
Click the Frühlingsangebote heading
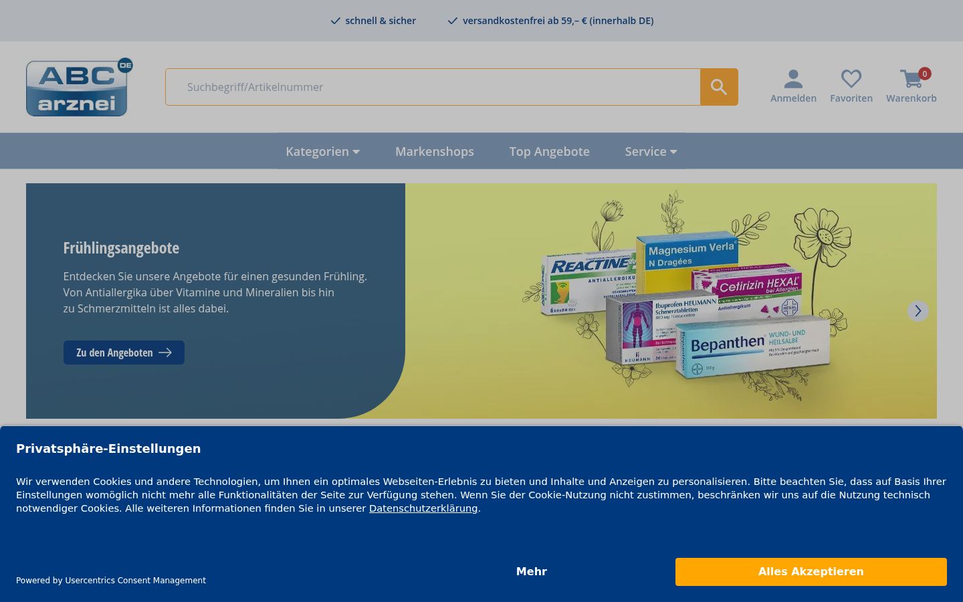click(x=121, y=248)
